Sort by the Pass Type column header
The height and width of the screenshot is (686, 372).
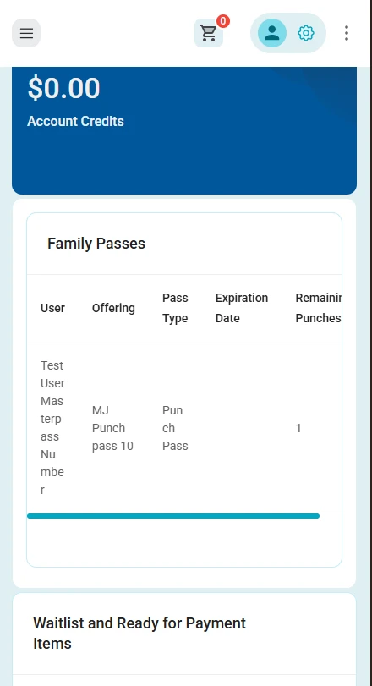point(175,308)
